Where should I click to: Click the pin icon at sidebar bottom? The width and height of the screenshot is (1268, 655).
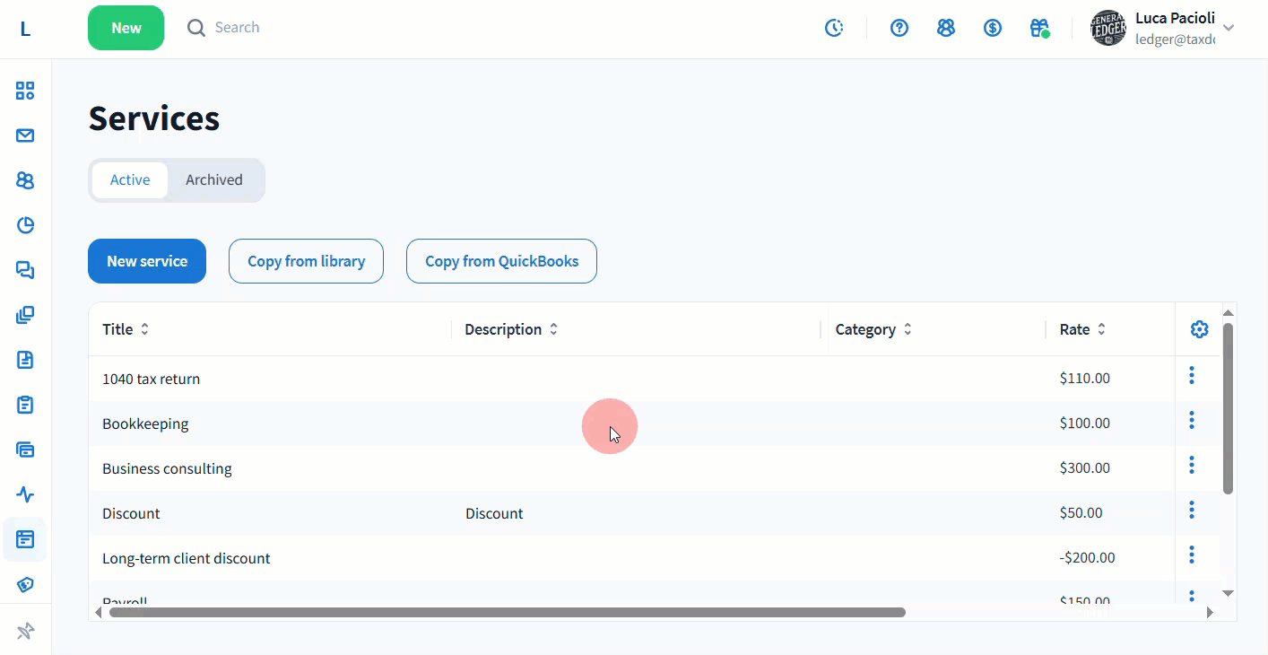tap(25, 632)
